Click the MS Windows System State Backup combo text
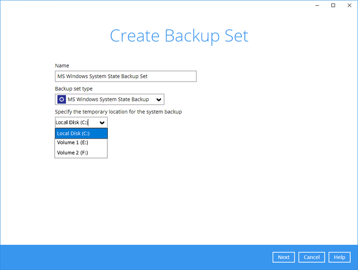 click(x=108, y=100)
